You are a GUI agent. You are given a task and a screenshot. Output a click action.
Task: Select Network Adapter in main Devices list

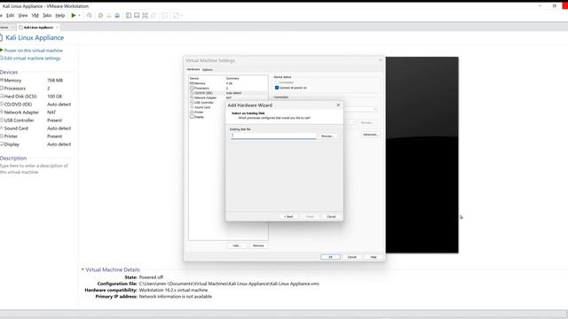36,113
